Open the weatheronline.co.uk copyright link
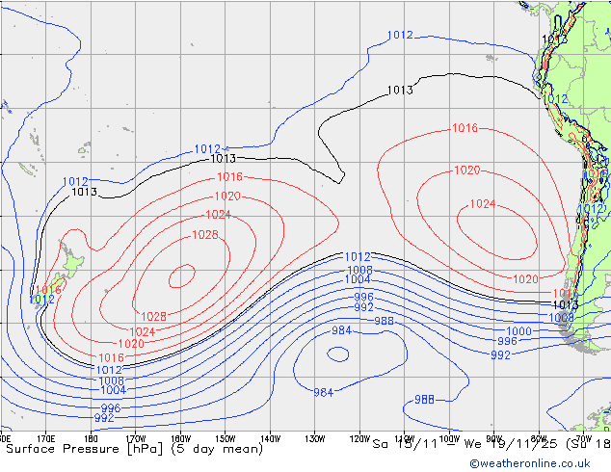The height and width of the screenshot is (472, 611). [x=530, y=463]
